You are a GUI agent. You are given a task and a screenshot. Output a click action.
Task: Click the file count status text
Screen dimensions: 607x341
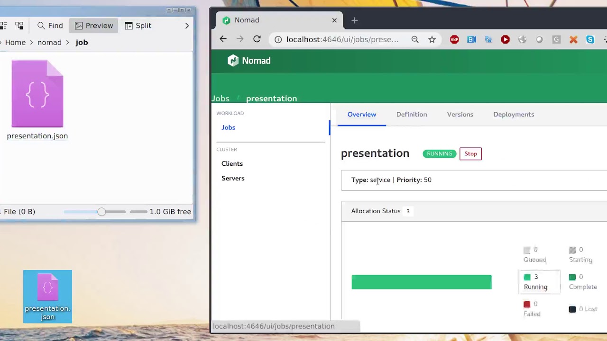pos(18,212)
